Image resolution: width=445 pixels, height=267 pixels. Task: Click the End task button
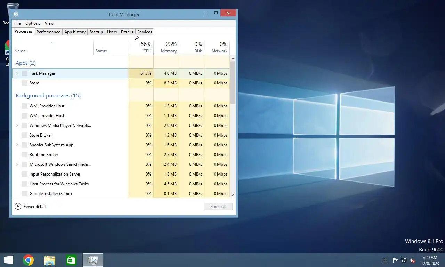pos(218,207)
